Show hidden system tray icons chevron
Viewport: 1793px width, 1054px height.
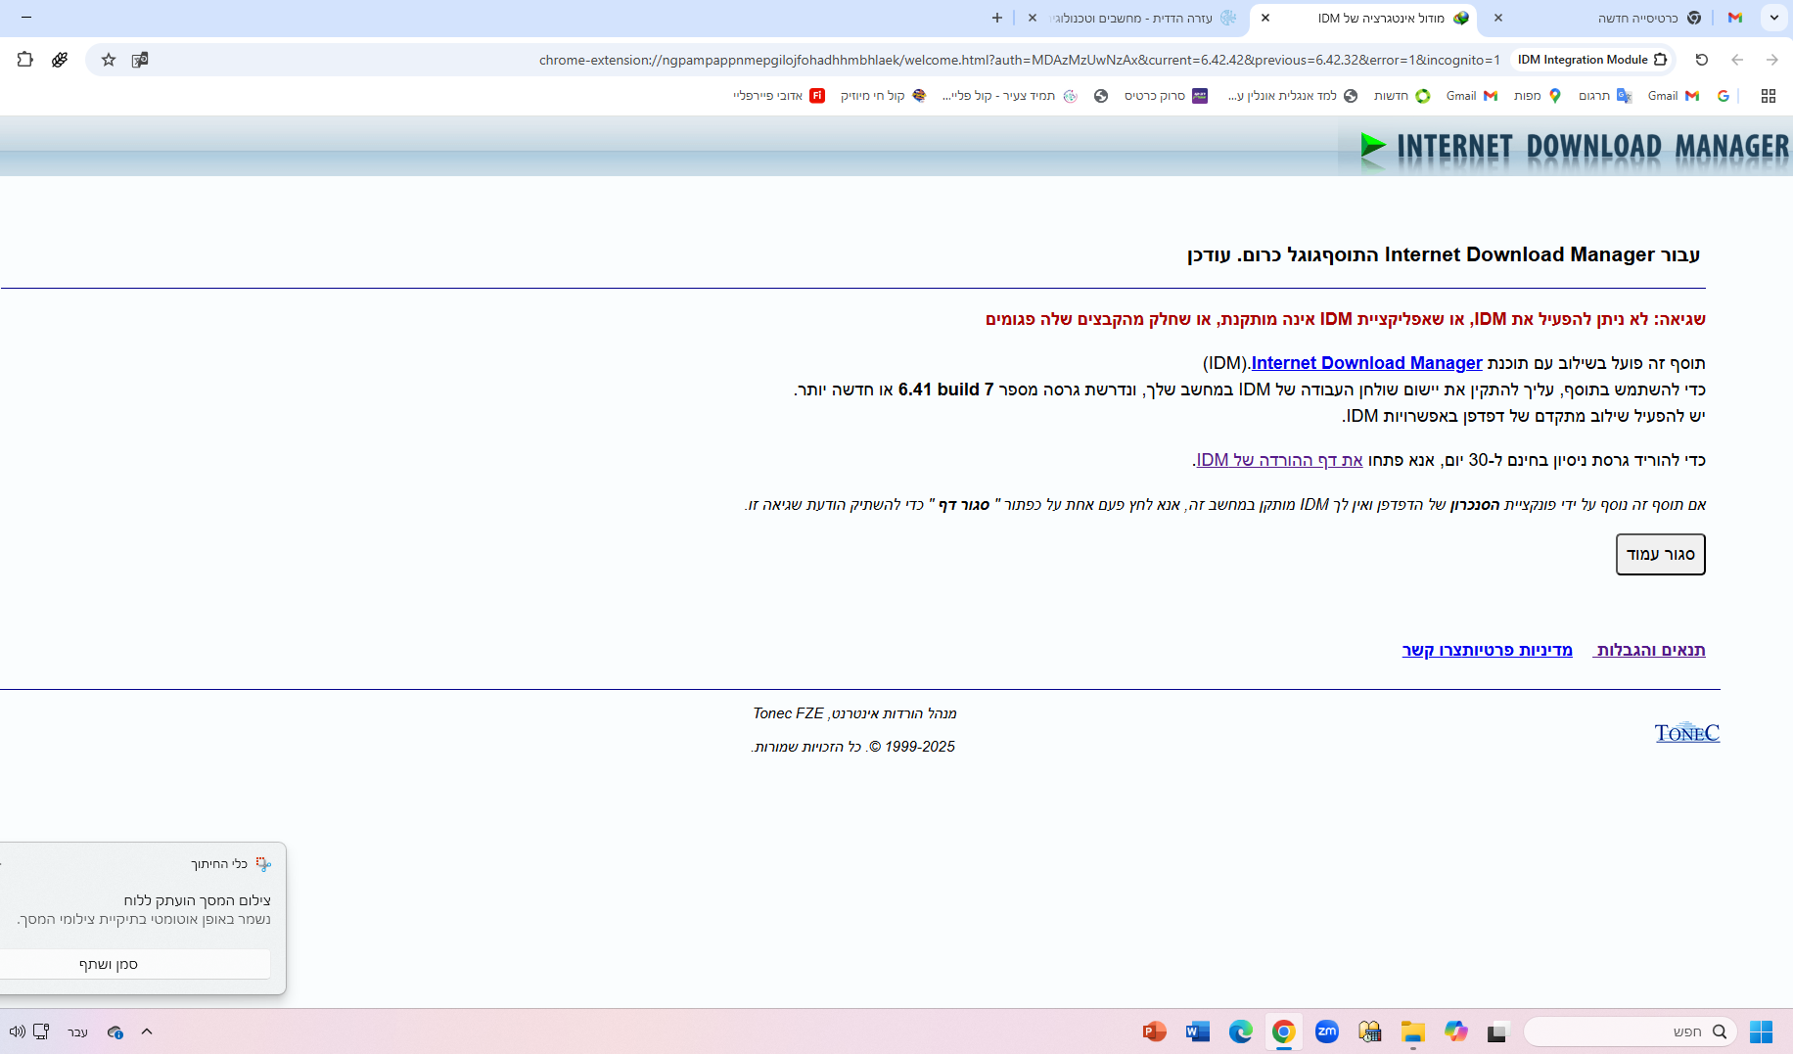(147, 1031)
